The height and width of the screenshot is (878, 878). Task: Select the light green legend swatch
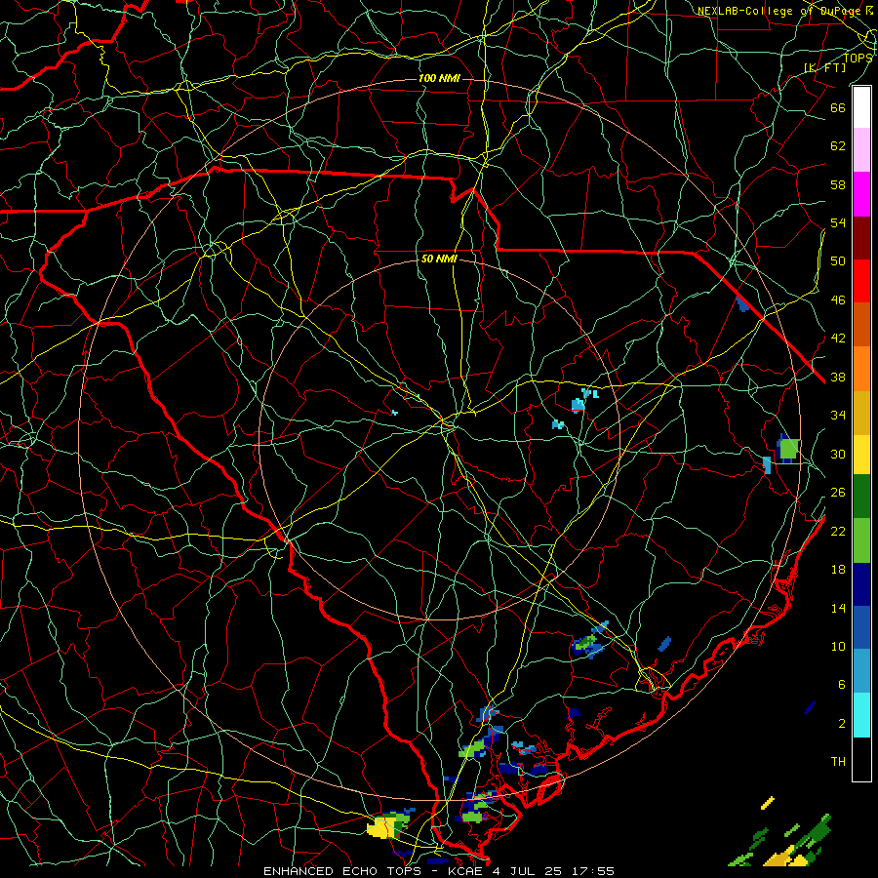[861, 540]
